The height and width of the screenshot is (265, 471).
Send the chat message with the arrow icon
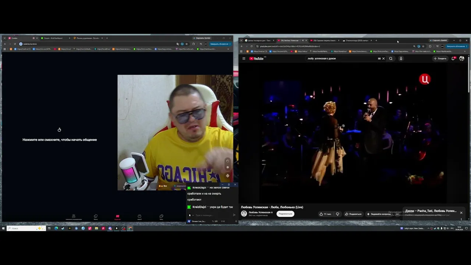tap(234, 215)
